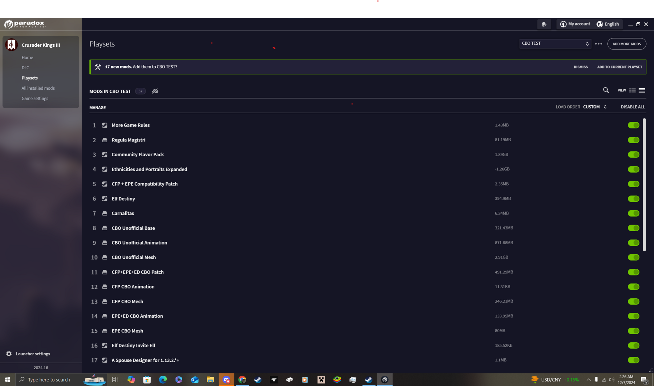Open Google Chrome from the taskbar

pyautogui.click(x=242, y=380)
